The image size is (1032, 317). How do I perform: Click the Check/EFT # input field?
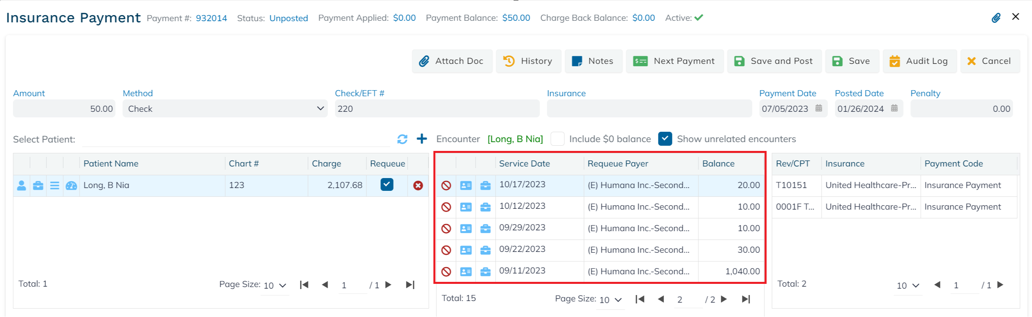[437, 109]
